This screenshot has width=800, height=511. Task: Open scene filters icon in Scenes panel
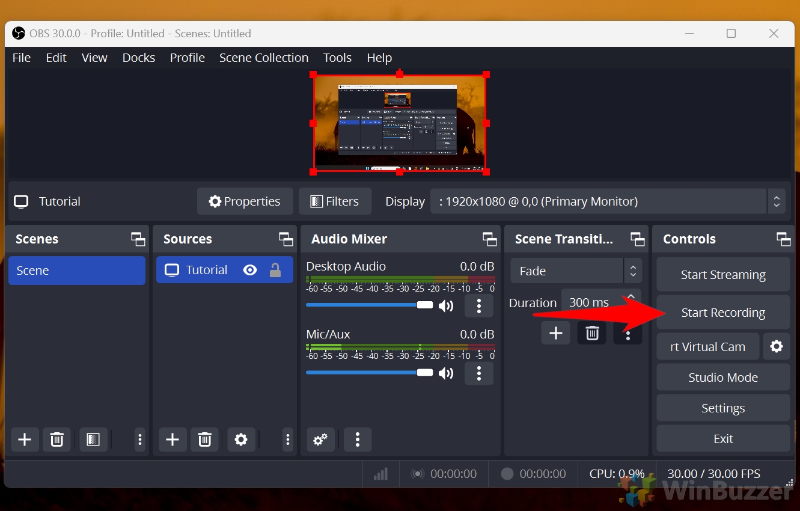coord(93,439)
